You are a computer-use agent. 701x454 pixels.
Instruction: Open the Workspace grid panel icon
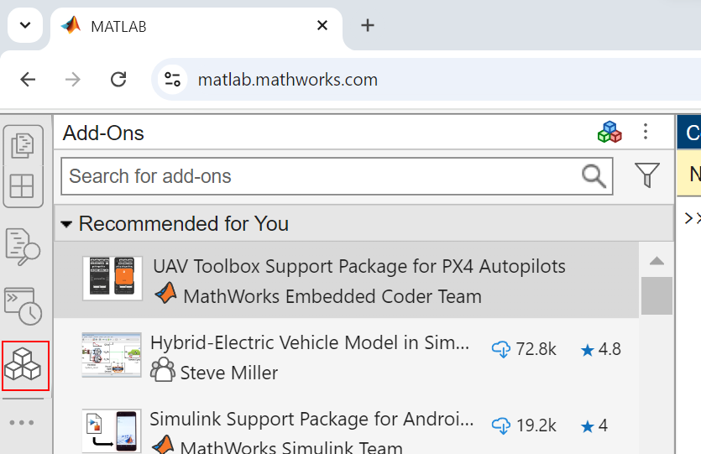click(22, 185)
